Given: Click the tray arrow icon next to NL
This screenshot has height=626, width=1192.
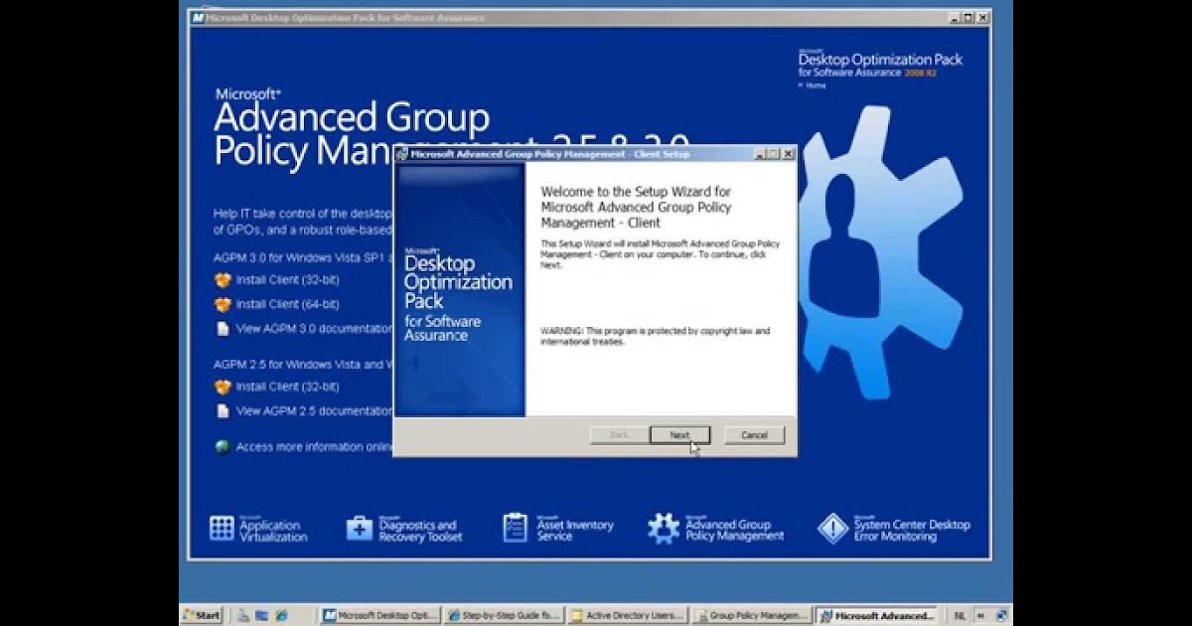Looking at the screenshot, I should [x=981, y=615].
